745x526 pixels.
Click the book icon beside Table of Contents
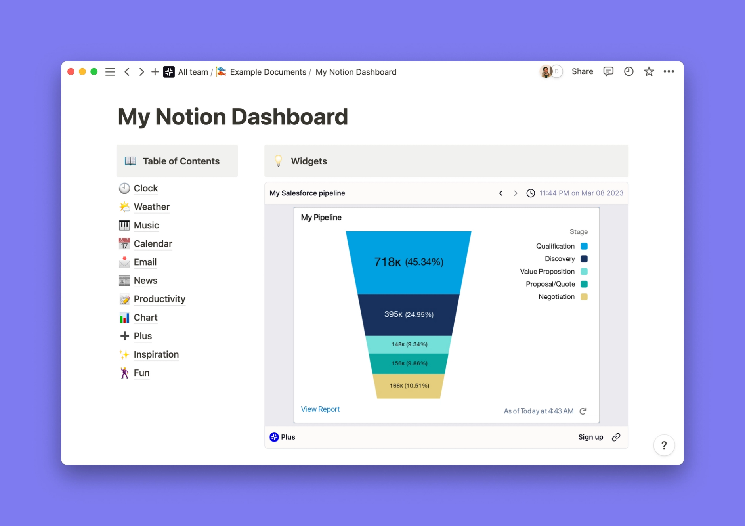coord(130,161)
